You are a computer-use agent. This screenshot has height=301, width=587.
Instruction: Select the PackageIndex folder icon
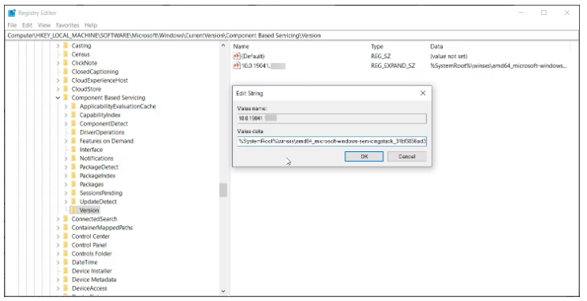73,175
